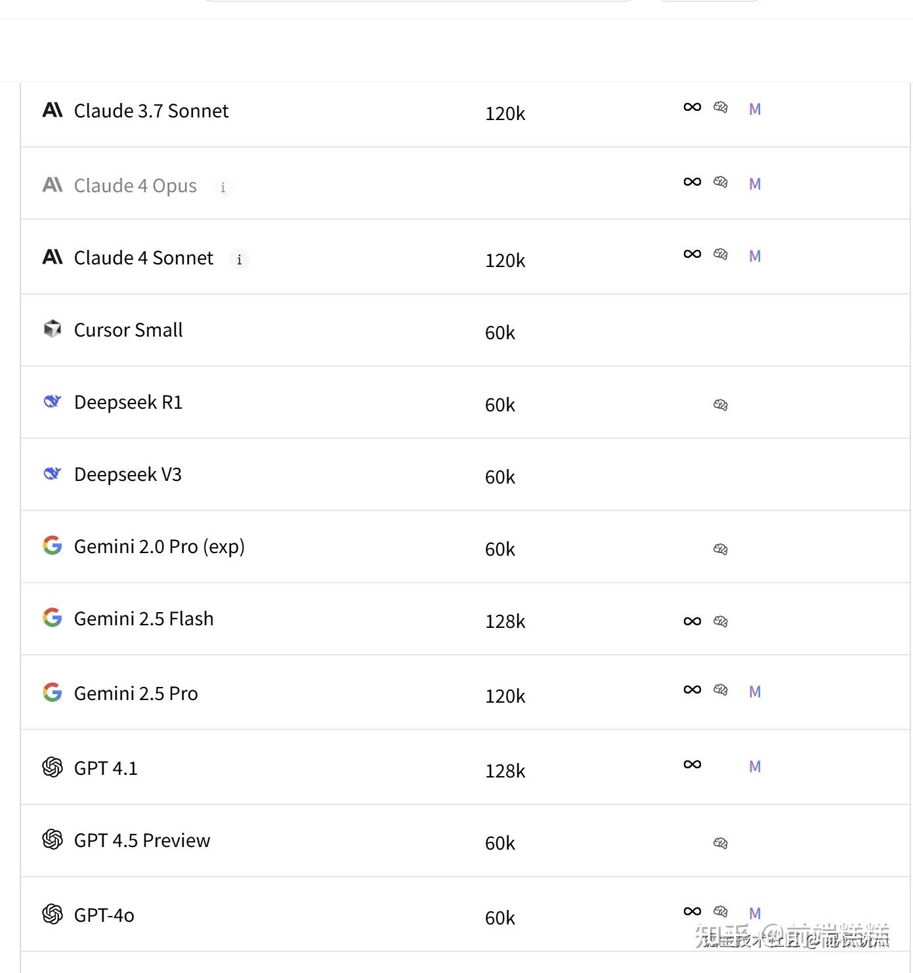913x973 pixels.
Task: Click the 128k context value for Gemini 2.5 Flash
Action: 505,621
